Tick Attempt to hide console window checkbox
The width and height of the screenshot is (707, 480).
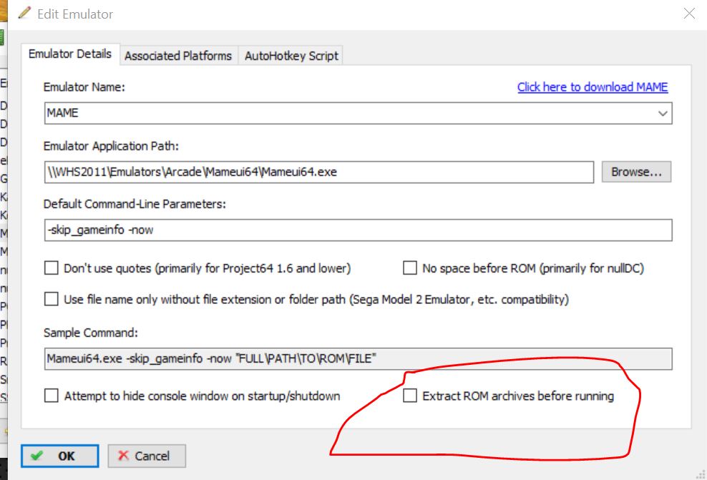coord(52,396)
